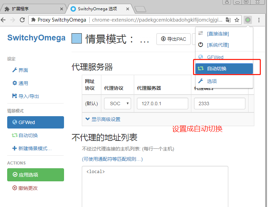
Task: Click the chrome-extension URL in the address bar
Action: point(157,20)
